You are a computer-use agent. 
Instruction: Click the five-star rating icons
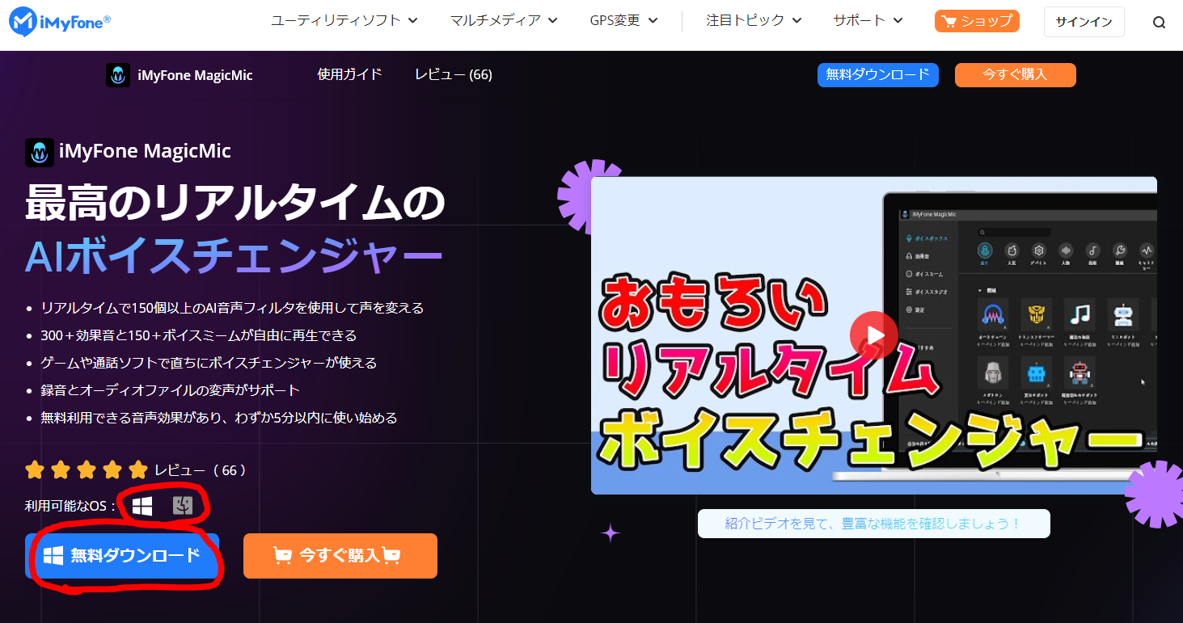tap(87, 469)
